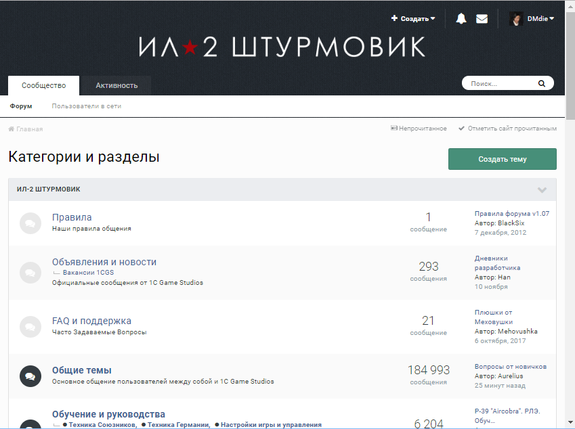Open FAQ и поддержка forum
The width and height of the screenshot is (575, 429).
coord(91,321)
